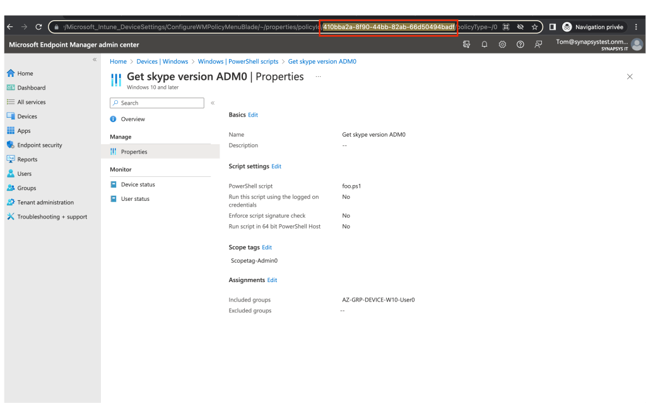Select Overview in the blade menu
Screen dimensions: 646x403
(132, 119)
